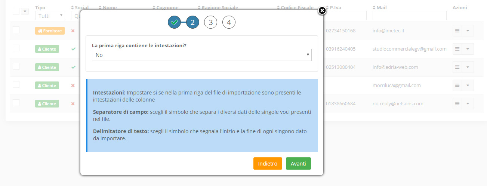
Task: Open actions menu icon for morriluca@gmail.com row
Action: pyautogui.click(x=457, y=86)
